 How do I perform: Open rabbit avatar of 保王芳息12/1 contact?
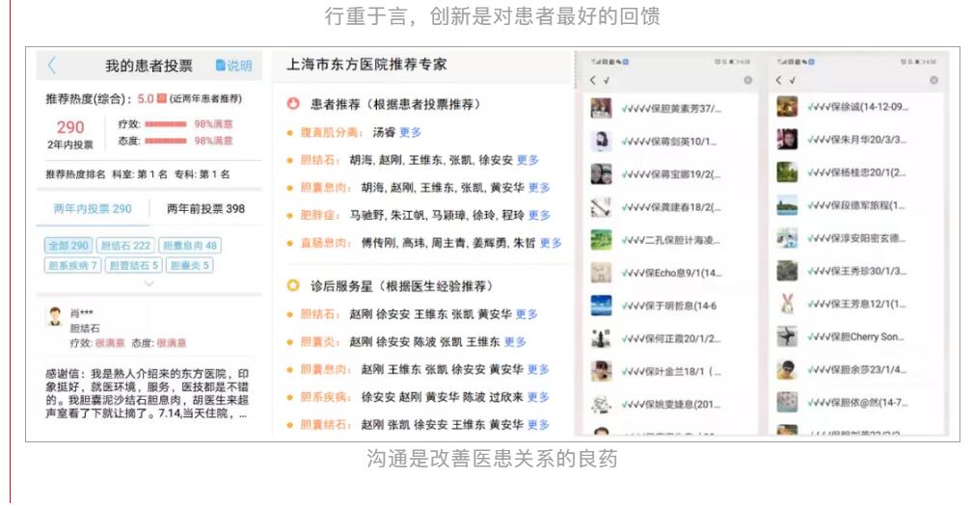tap(787, 304)
